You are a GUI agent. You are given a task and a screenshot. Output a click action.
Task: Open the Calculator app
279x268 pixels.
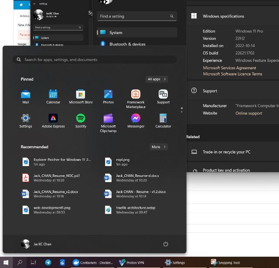pos(163,121)
